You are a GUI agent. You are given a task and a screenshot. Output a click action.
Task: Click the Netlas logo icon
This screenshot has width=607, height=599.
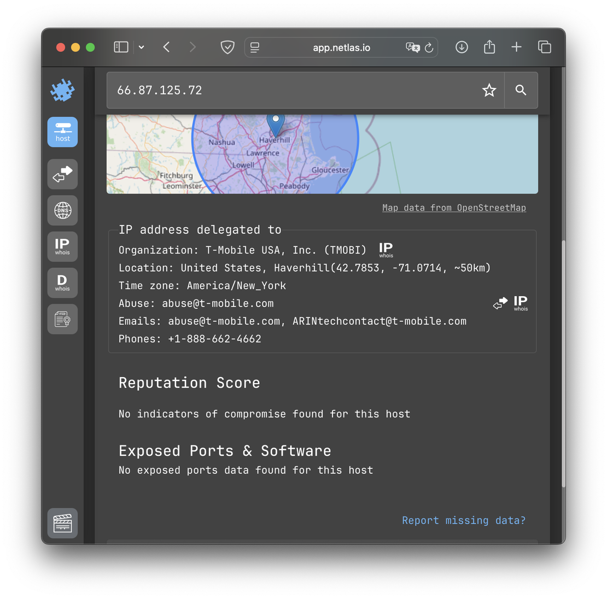tap(62, 91)
